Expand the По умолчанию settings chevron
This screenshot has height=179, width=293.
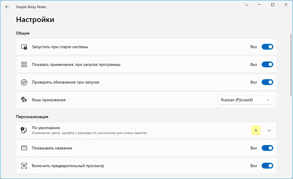pyautogui.click(x=269, y=130)
